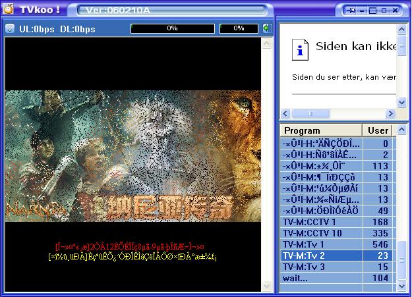Click the small-square window size button
The height and width of the screenshot is (297, 412).
tap(384, 11)
